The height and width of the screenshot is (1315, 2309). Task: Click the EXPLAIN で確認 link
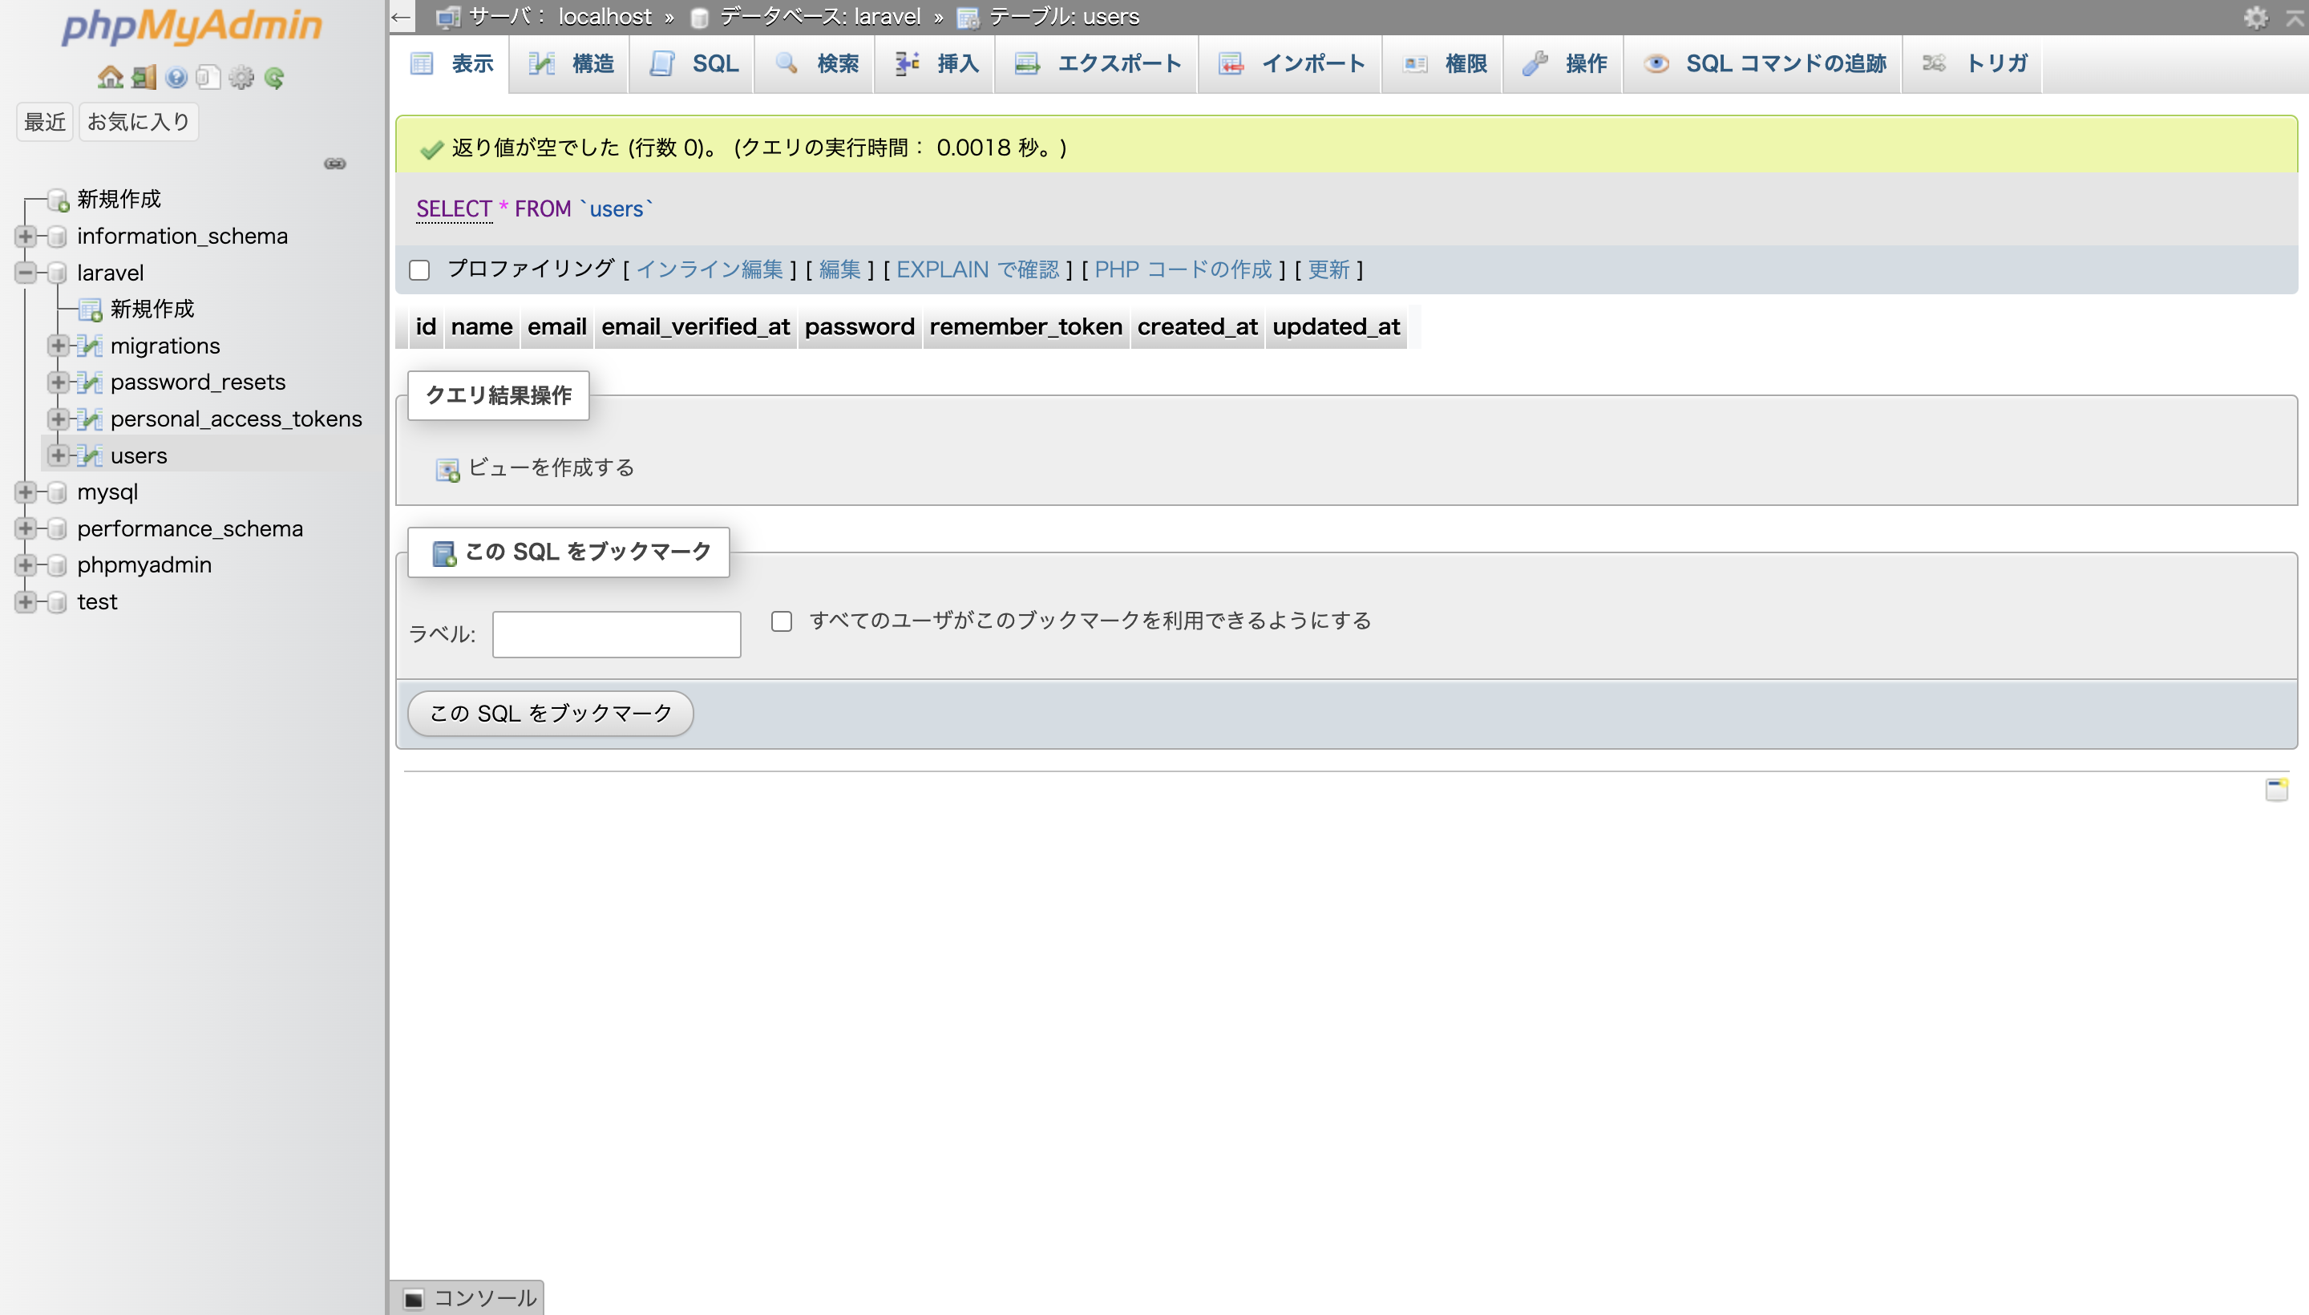point(978,270)
